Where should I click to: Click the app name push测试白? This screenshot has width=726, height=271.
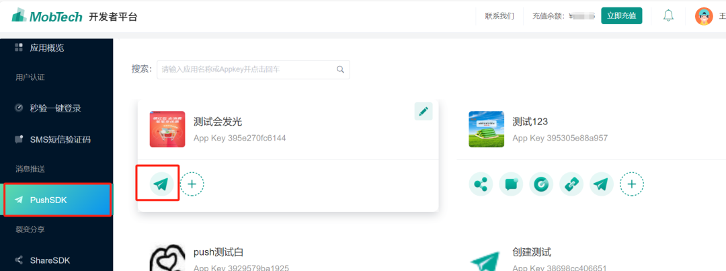218,252
